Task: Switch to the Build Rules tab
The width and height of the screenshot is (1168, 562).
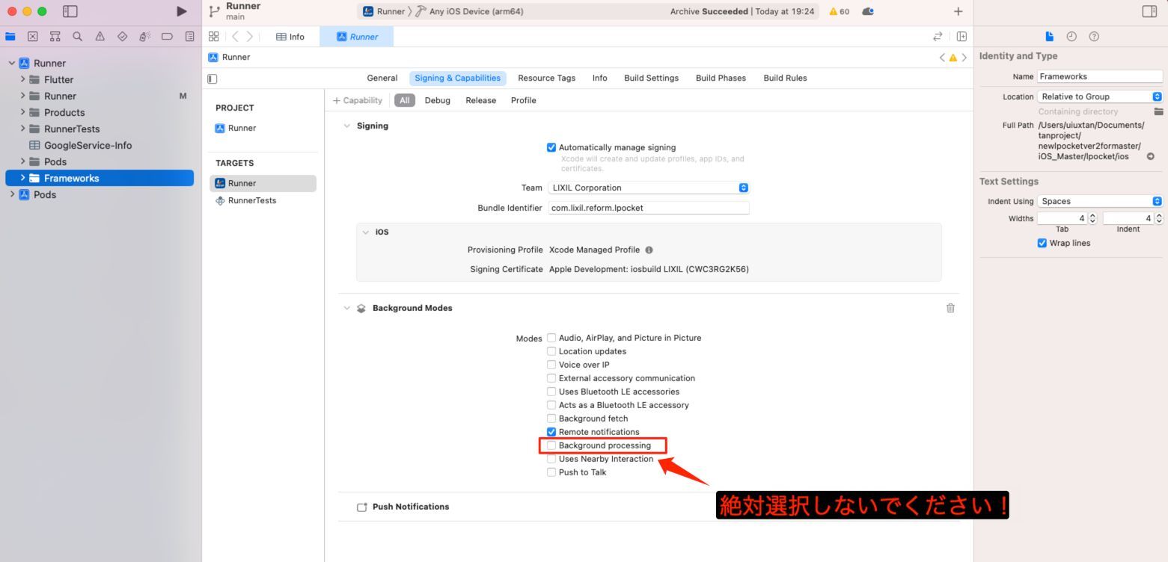Action: pos(785,78)
